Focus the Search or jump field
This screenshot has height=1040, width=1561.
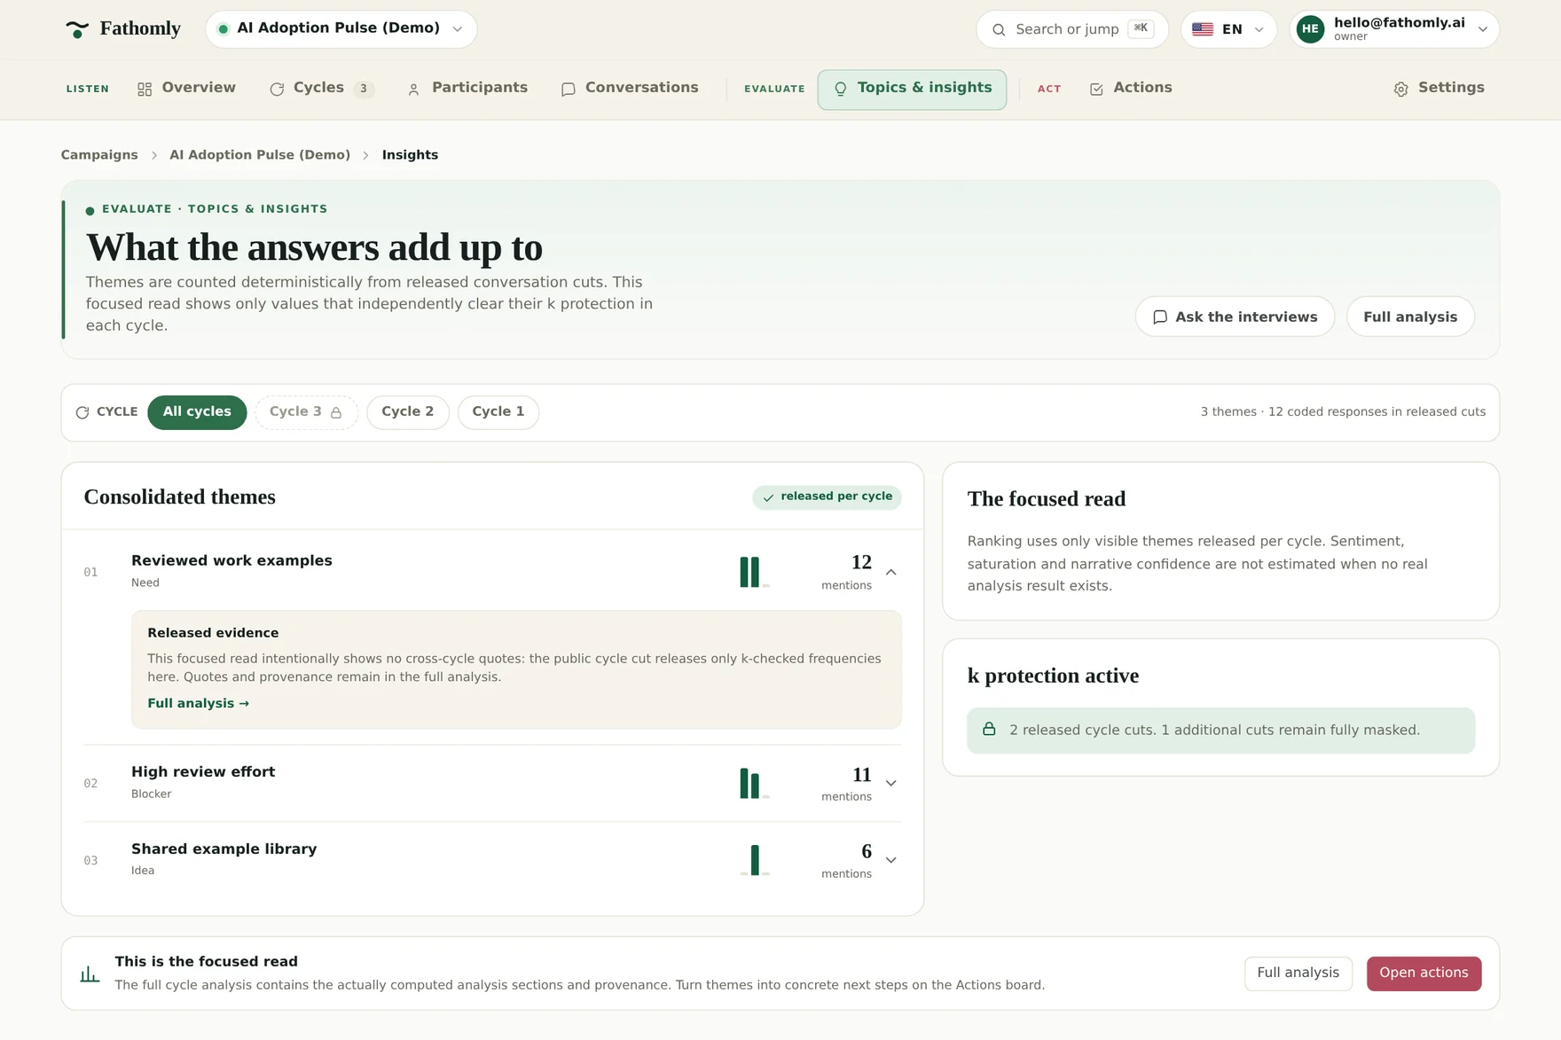coord(1072,29)
